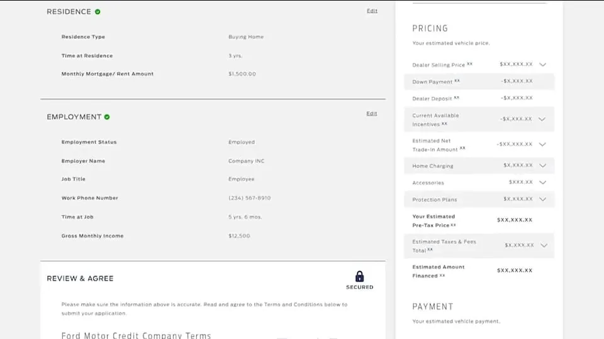Viewport: 604px width, 339px height.
Task: Click the Your Estimated Pre-Tax Price row
Action: pyautogui.click(x=479, y=220)
